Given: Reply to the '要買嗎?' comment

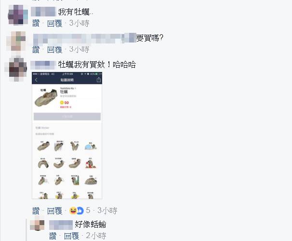Looking at the screenshot, I should (x=54, y=50).
